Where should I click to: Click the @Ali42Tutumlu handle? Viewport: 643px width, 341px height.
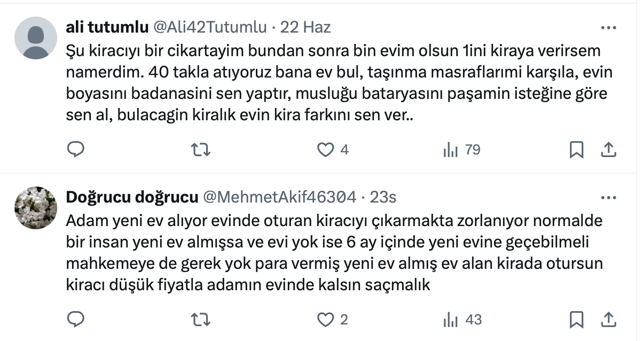[210, 27]
